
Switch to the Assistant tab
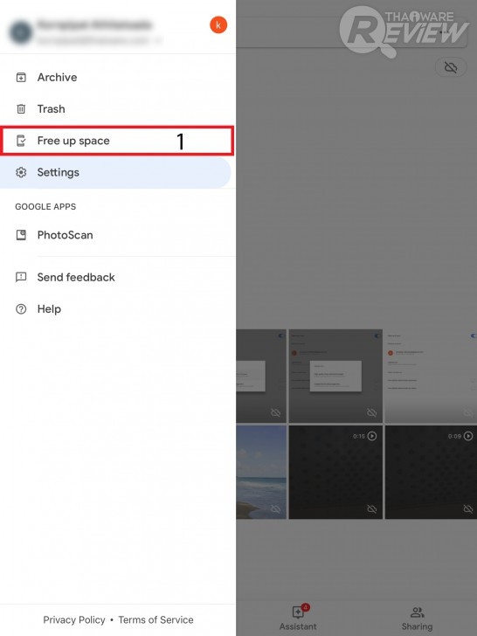click(298, 619)
